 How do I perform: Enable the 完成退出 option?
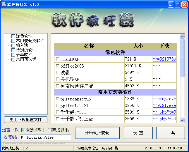[49, 130]
